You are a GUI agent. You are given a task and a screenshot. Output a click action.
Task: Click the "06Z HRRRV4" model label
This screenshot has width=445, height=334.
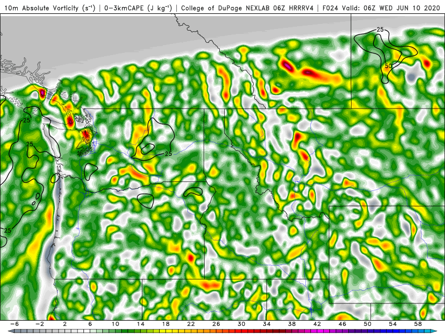coord(293,8)
